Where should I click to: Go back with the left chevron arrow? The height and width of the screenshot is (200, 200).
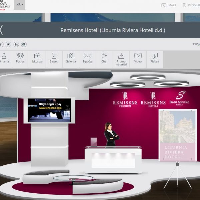pos(1,30)
